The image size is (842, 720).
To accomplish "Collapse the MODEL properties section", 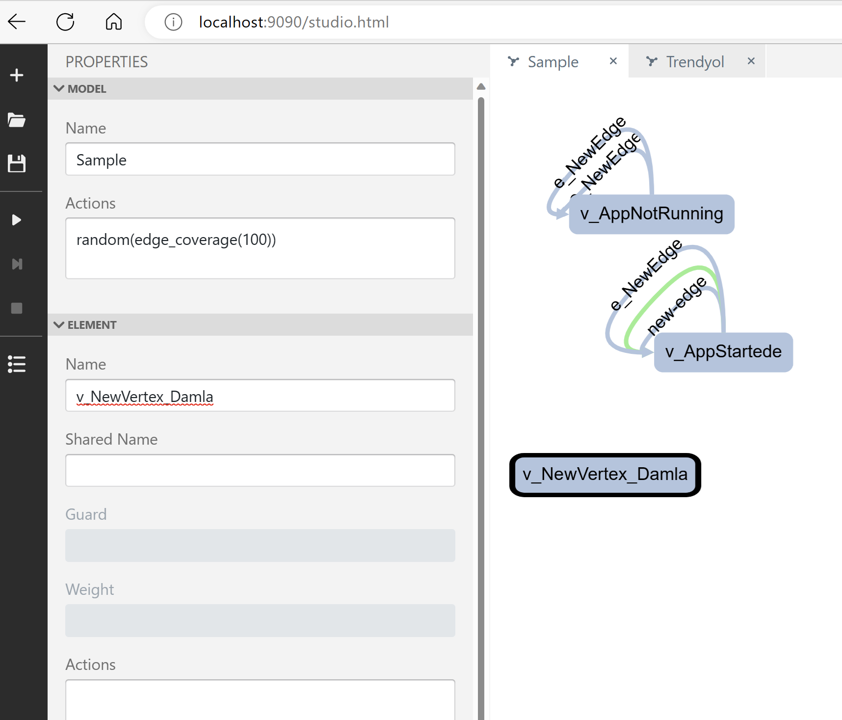I will click(59, 88).
